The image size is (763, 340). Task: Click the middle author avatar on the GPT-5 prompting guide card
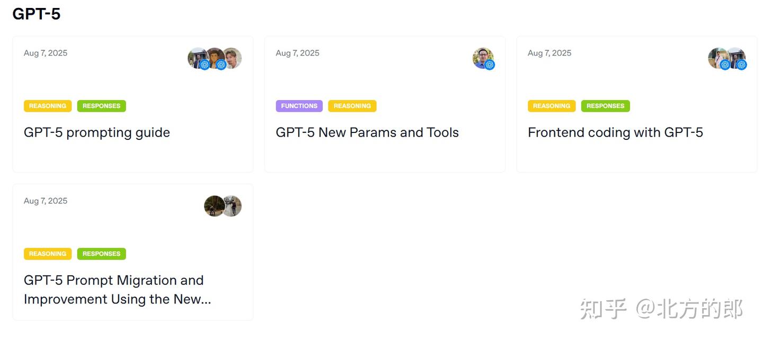(x=215, y=58)
